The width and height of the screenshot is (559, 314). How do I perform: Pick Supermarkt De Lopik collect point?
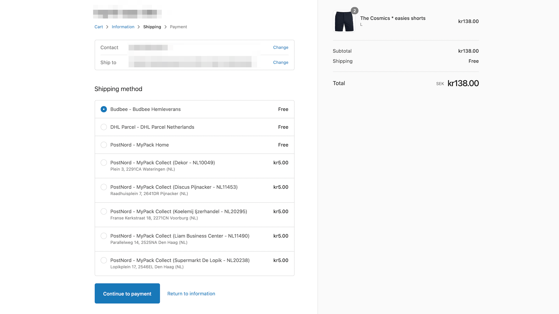(104, 260)
